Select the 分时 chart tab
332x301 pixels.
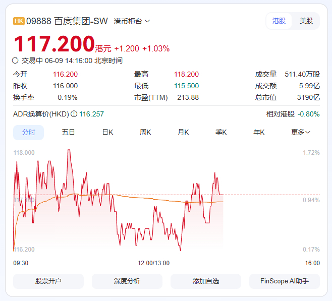[29, 133]
